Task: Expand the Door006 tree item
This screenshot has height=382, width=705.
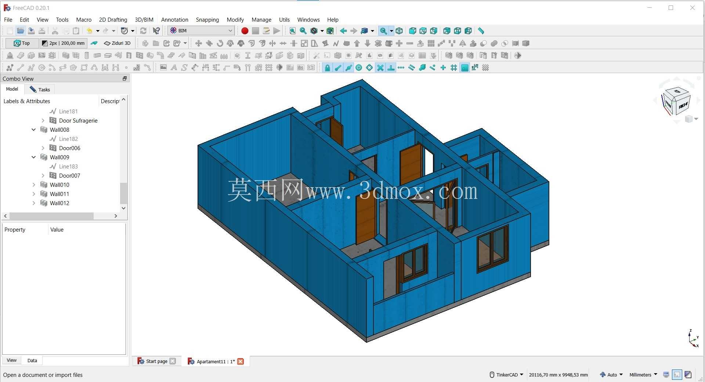Action: click(x=43, y=148)
